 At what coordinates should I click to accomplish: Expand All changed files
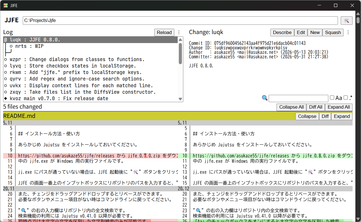pyautogui.click(x=339, y=107)
